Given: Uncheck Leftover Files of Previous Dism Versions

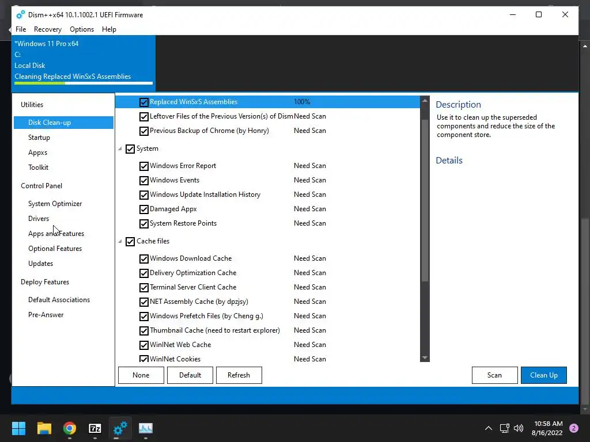Looking at the screenshot, I should click(143, 117).
